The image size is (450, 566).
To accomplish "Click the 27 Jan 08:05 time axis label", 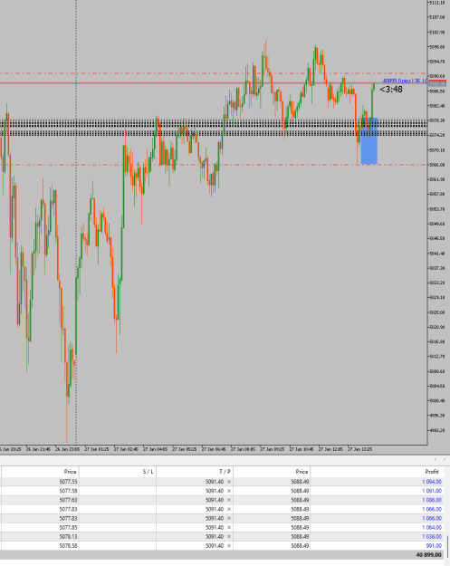I will click(x=243, y=449).
